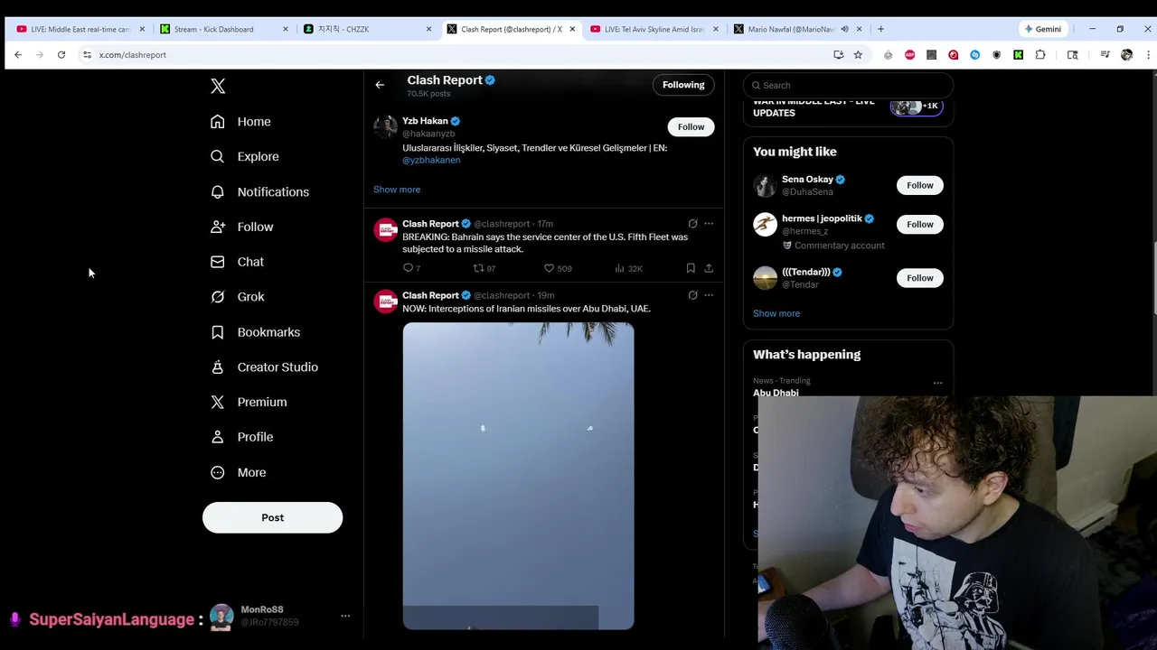
Task: Open Chrome profile avatar
Action: [1126, 55]
